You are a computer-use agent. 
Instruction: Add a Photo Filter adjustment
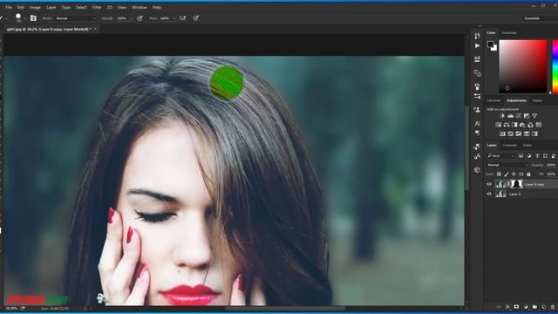(x=522, y=125)
